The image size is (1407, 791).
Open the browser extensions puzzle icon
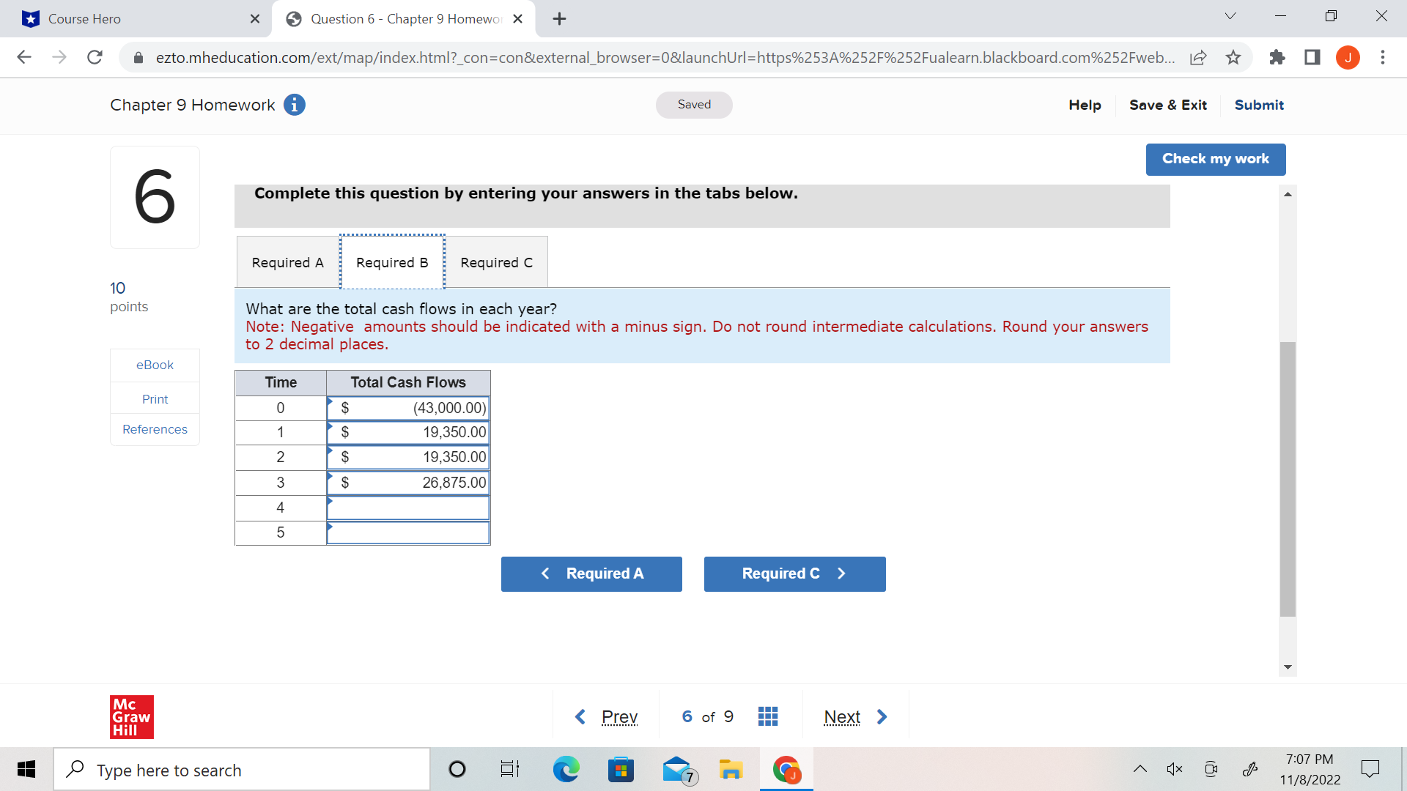(1277, 57)
